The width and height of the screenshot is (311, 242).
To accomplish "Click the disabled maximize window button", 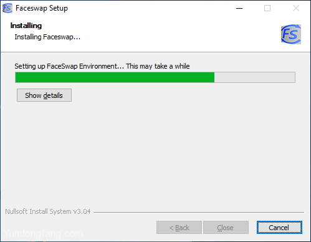I will coord(267,8).
